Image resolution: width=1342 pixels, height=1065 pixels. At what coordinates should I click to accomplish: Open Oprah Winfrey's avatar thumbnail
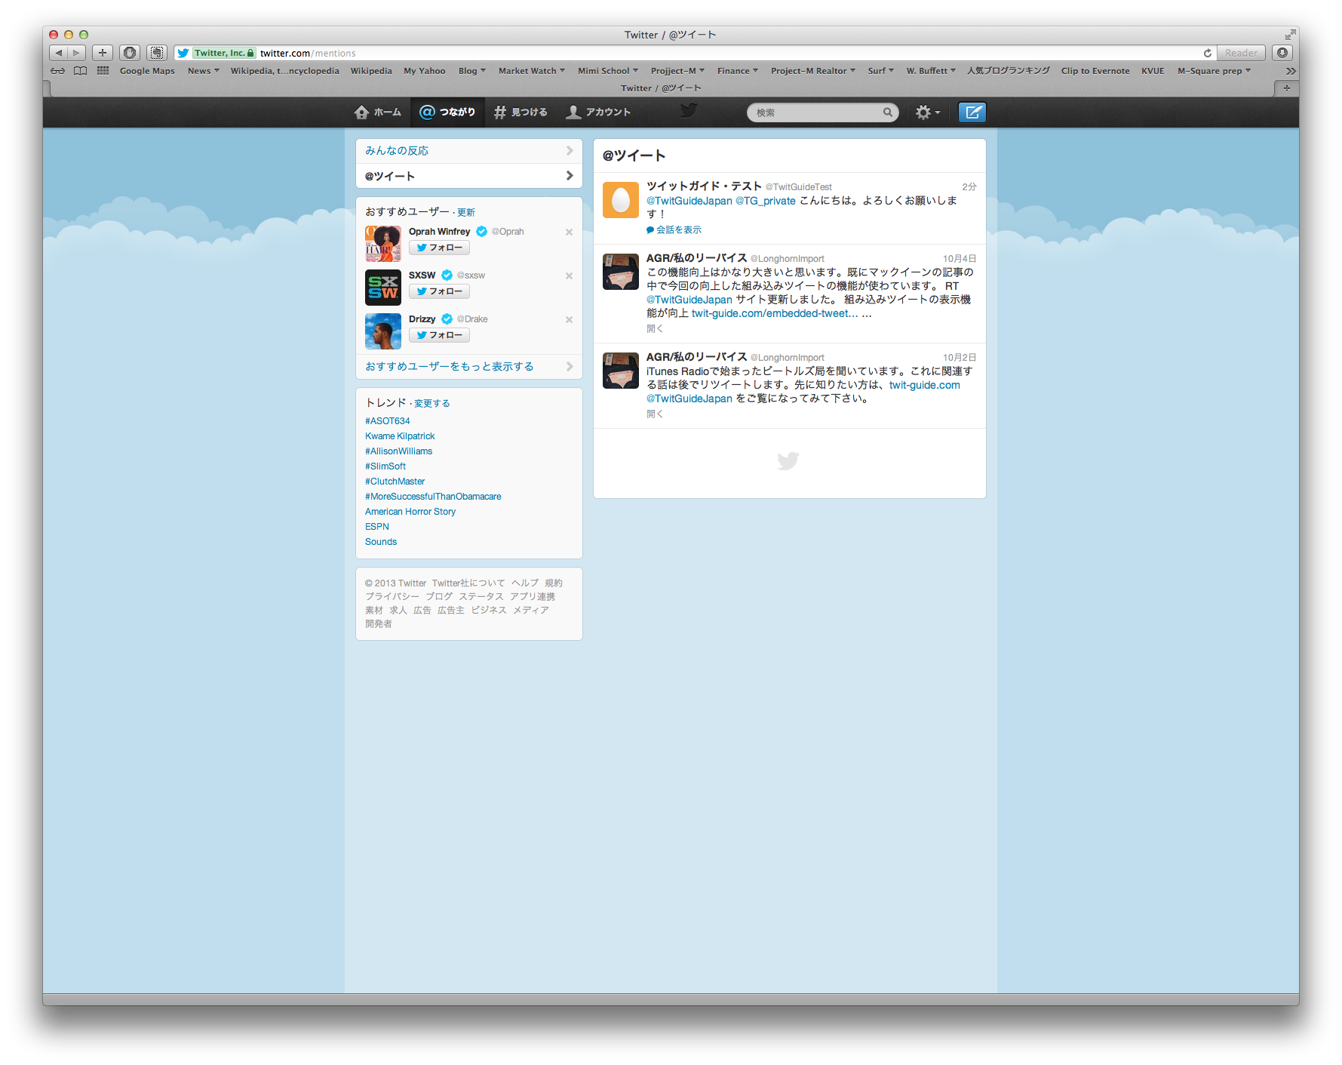tap(383, 244)
